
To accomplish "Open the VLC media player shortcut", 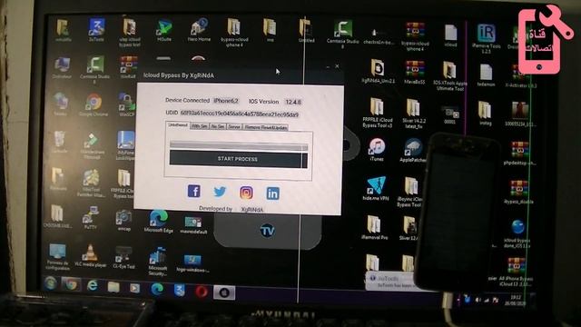I will click(90, 255).
